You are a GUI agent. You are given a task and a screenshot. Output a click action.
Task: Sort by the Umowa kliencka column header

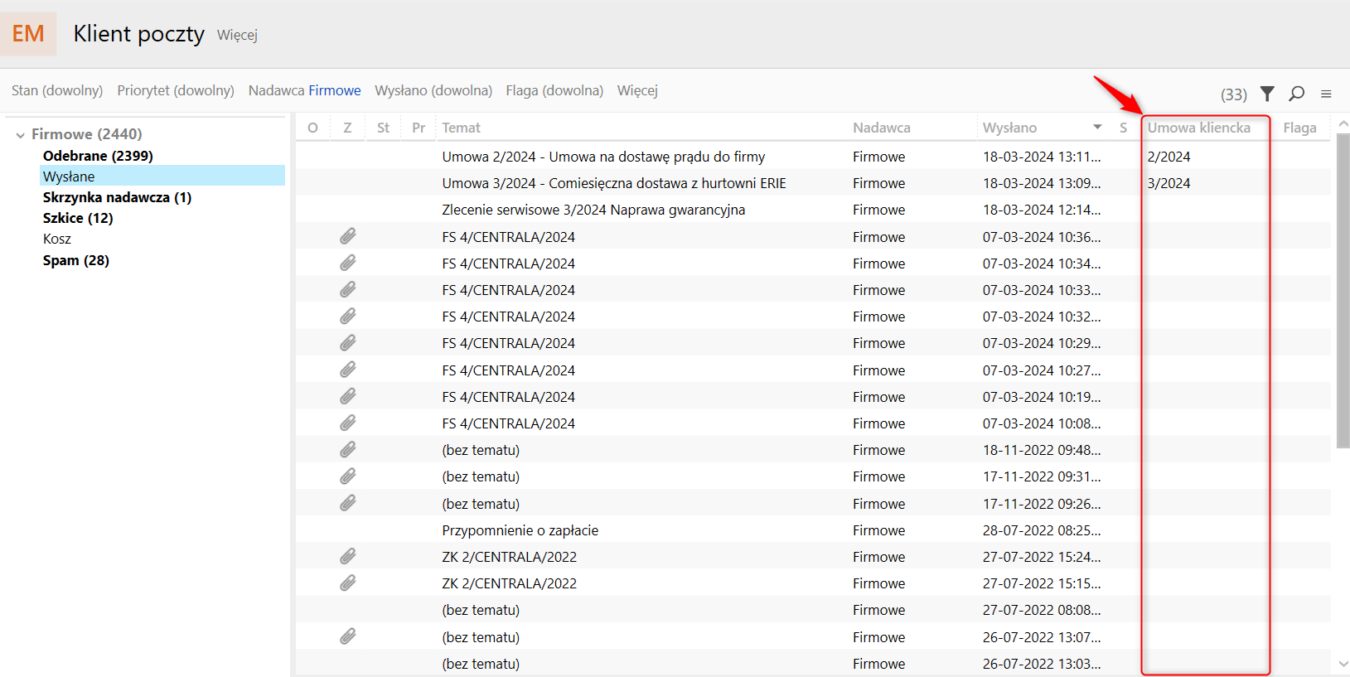tap(1198, 128)
